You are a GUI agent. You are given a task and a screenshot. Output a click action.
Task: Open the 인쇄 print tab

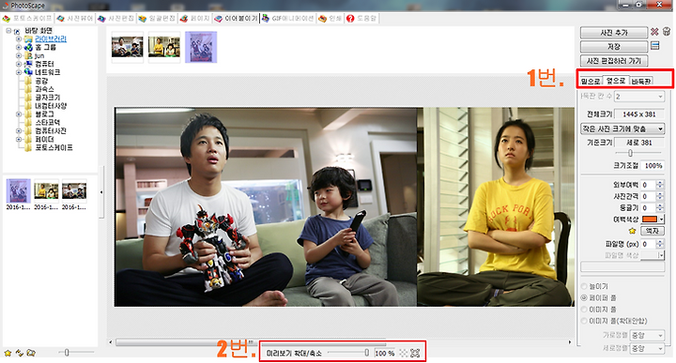[330, 19]
